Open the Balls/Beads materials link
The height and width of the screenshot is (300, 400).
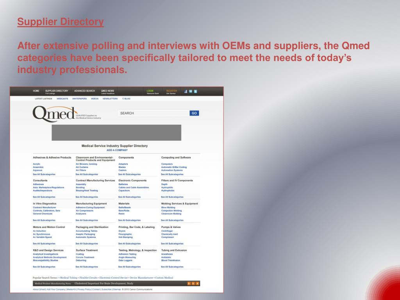tap(125, 208)
